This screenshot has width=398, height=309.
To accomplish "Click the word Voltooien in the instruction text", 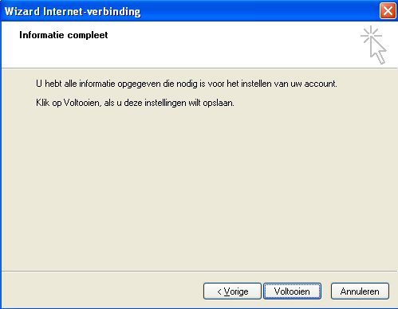I will point(82,103).
